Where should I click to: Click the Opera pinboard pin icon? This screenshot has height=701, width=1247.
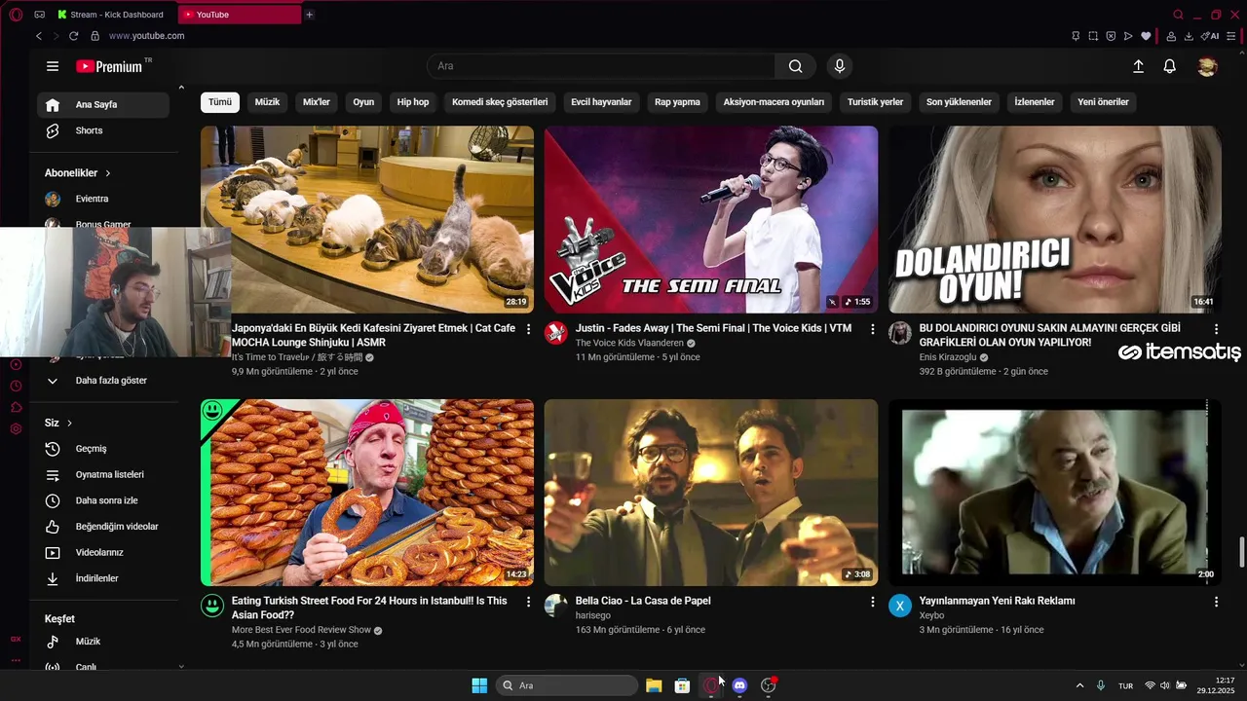click(1076, 36)
